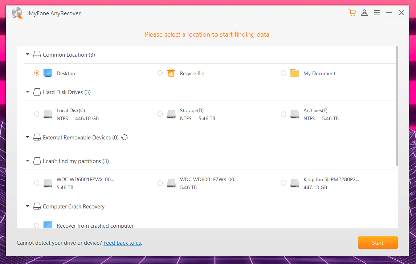Select the Local Disk(C) radio button
The image size is (416, 264).
(x=37, y=114)
